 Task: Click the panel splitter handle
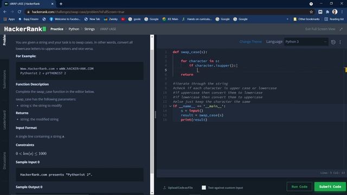pos(156,114)
